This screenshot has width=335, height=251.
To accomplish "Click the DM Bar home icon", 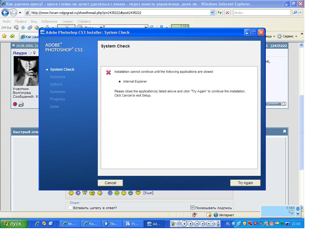I will pyautogui.click(x=37, y=28).
